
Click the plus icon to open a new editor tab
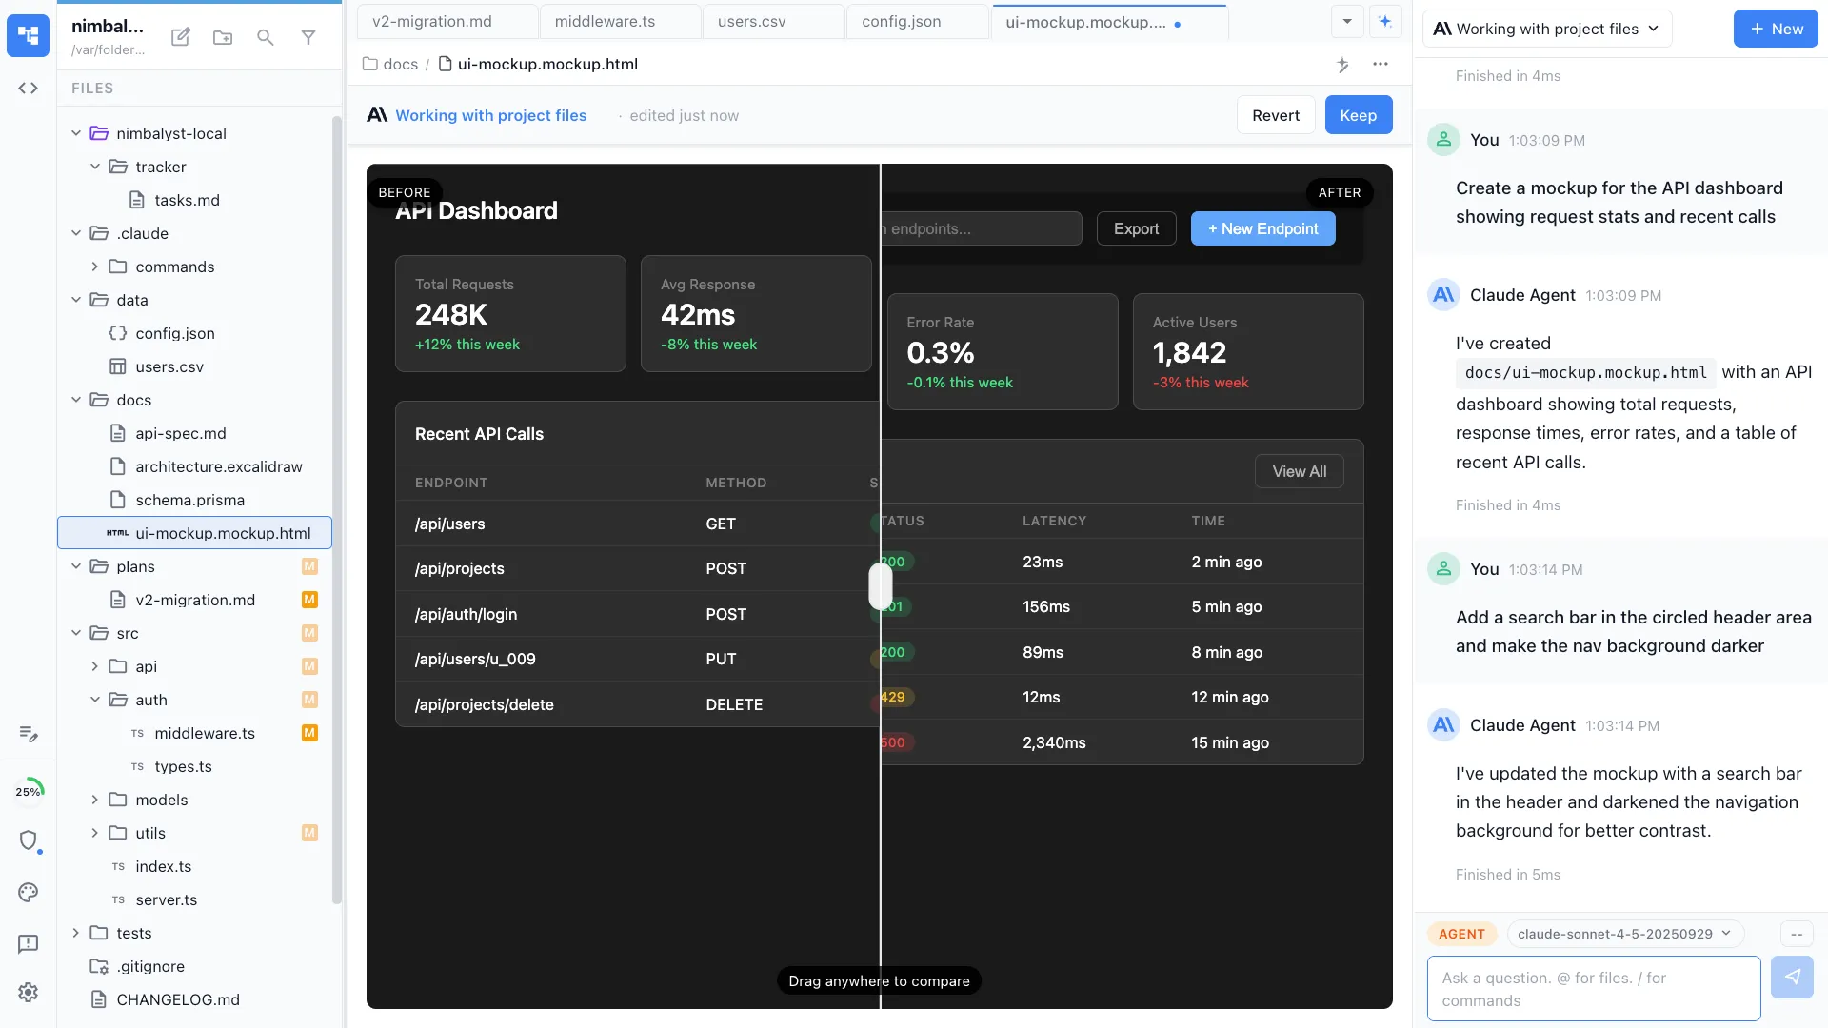1385,20
